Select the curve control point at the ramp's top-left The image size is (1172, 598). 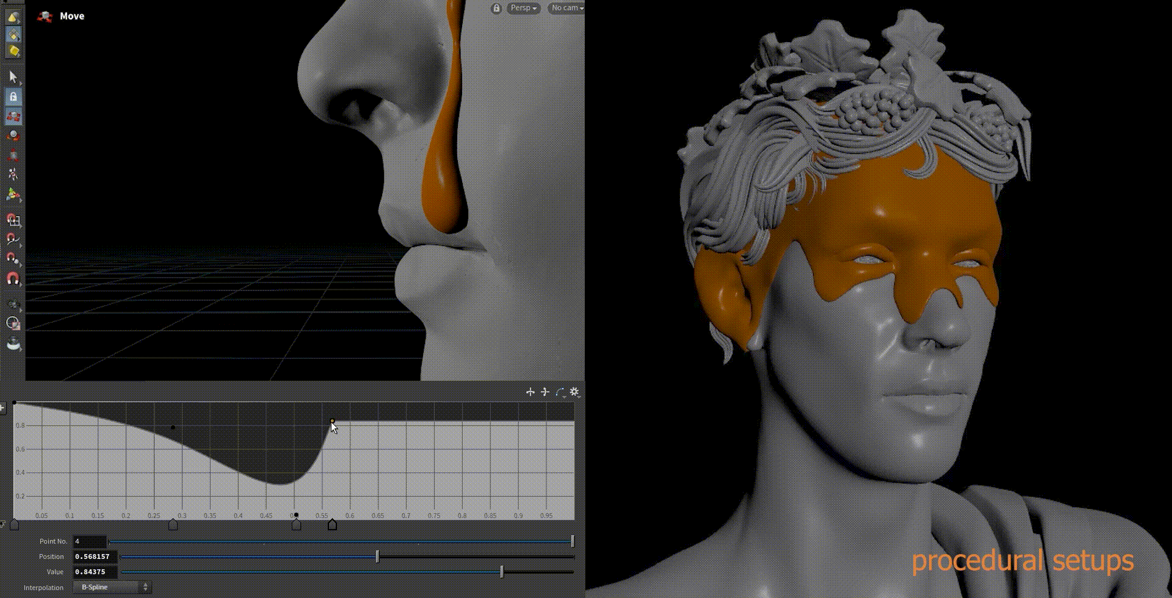[x=15, y=403]
